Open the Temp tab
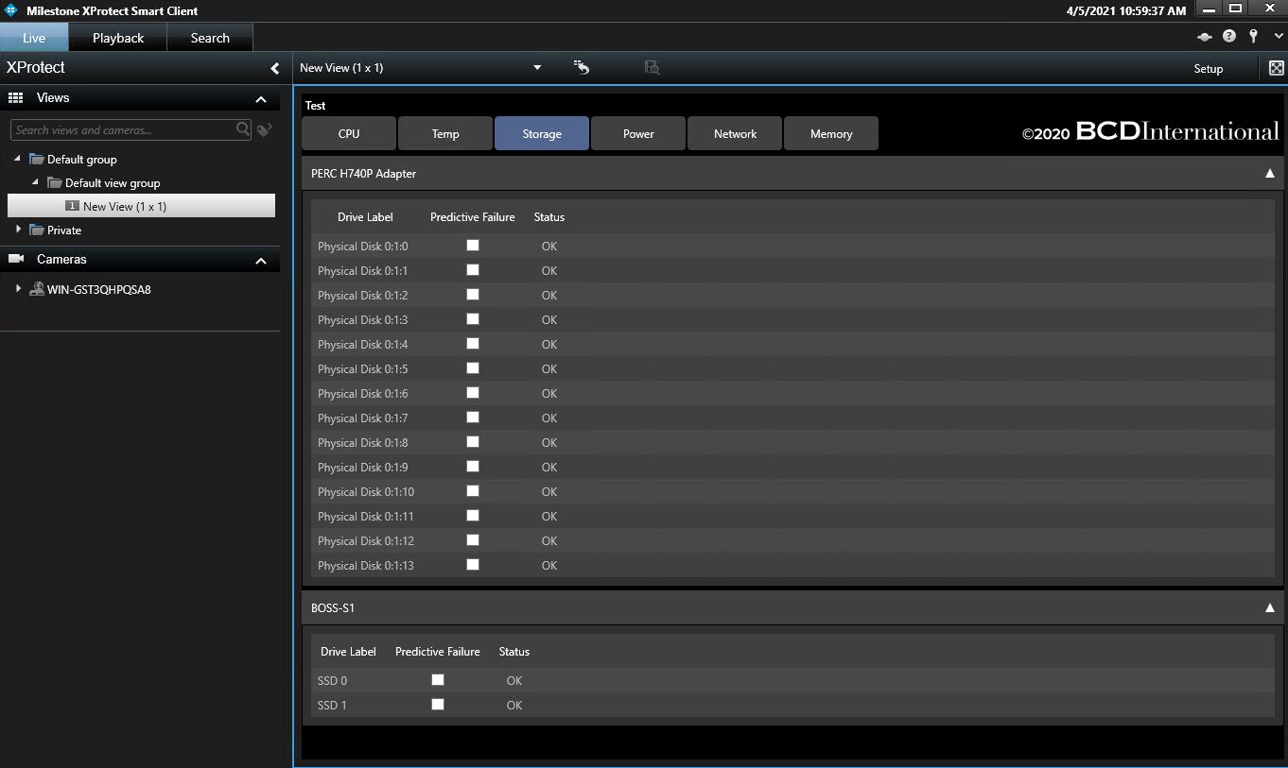The height and width of the screenshot is (768, 1288). 445,133
